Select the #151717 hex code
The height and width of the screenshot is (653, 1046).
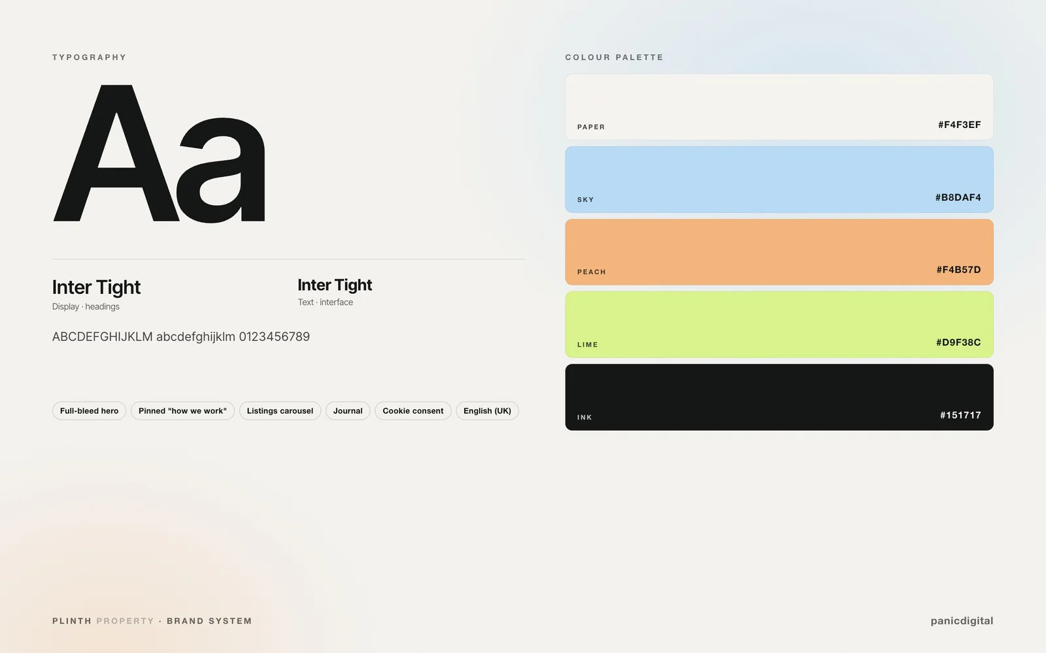coord(960,415)
